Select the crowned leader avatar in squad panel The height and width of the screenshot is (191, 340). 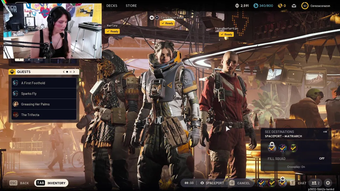pyautogui.click(x=272, y=148)
